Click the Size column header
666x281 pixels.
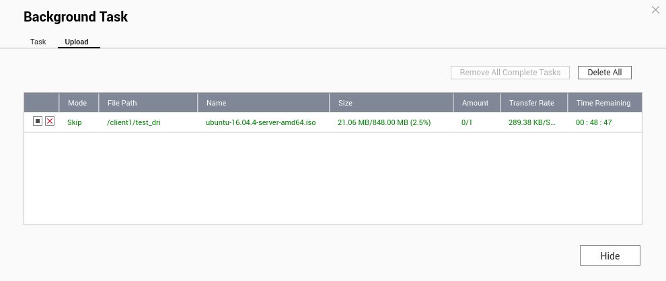pyautogui.click(x=345, y=103)
